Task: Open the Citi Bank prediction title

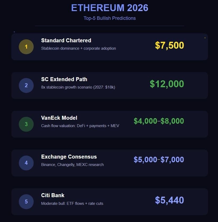Action: (x=53, y=195)
